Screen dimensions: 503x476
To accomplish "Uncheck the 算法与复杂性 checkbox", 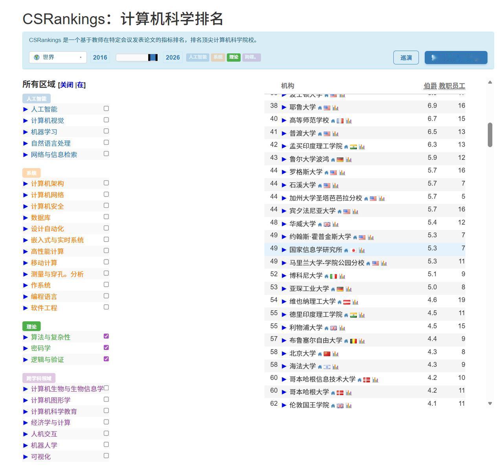I will (x=106, y=336).
